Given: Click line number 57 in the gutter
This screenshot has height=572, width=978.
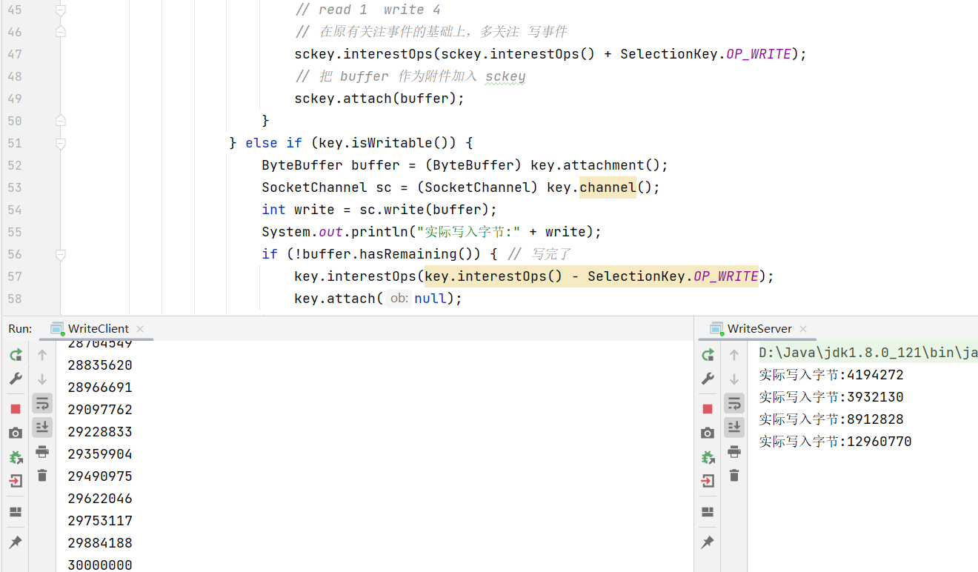Looking at the screenshot, I should pos(15,276).
